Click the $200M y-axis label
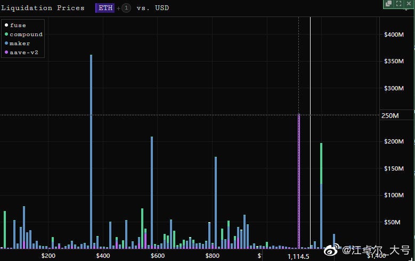The height and width of the screenshot is (261, 415). click(x=394, y=141)
